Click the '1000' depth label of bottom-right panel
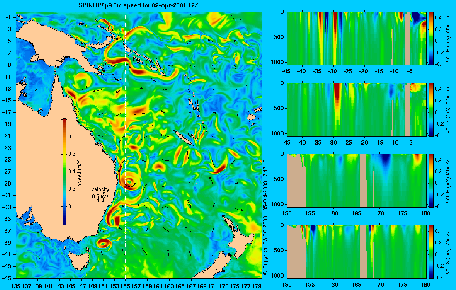The height and width of the screenshot is (290, 456). 277,275
